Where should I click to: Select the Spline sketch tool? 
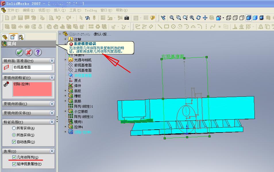click(213, 27)
